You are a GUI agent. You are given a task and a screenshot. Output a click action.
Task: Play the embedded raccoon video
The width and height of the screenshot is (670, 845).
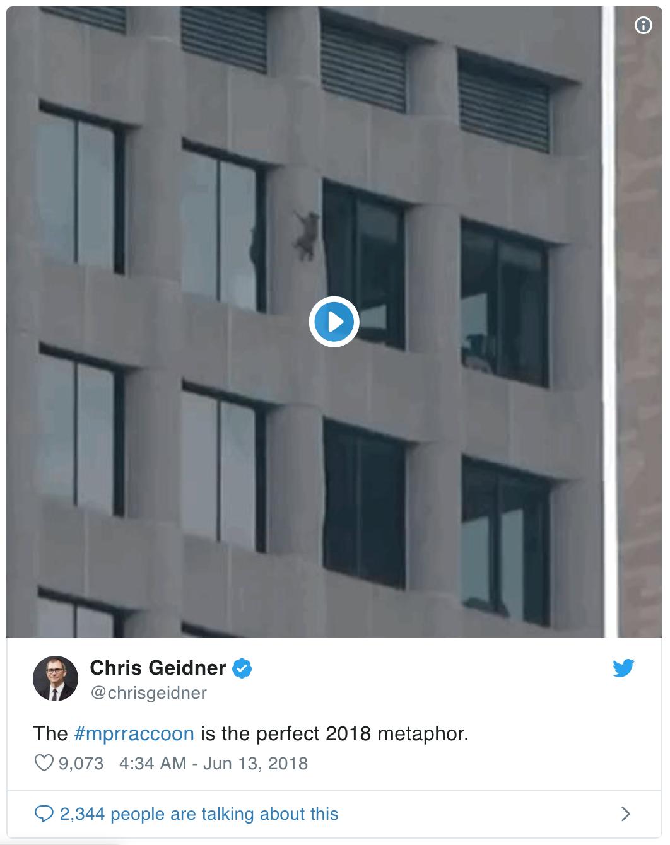pyautogui.click(x=334, y=322)
